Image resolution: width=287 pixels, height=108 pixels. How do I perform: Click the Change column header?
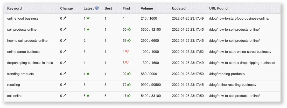point(66,8)
